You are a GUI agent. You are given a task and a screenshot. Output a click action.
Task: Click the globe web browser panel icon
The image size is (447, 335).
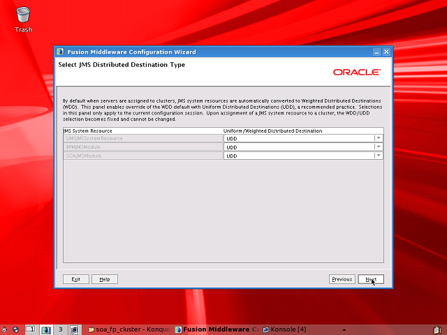16,329
